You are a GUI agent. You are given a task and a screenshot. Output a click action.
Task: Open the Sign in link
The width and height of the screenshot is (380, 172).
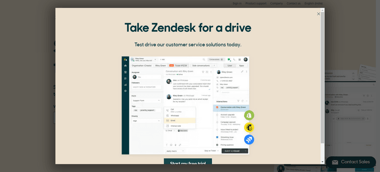tap(237, 3)
